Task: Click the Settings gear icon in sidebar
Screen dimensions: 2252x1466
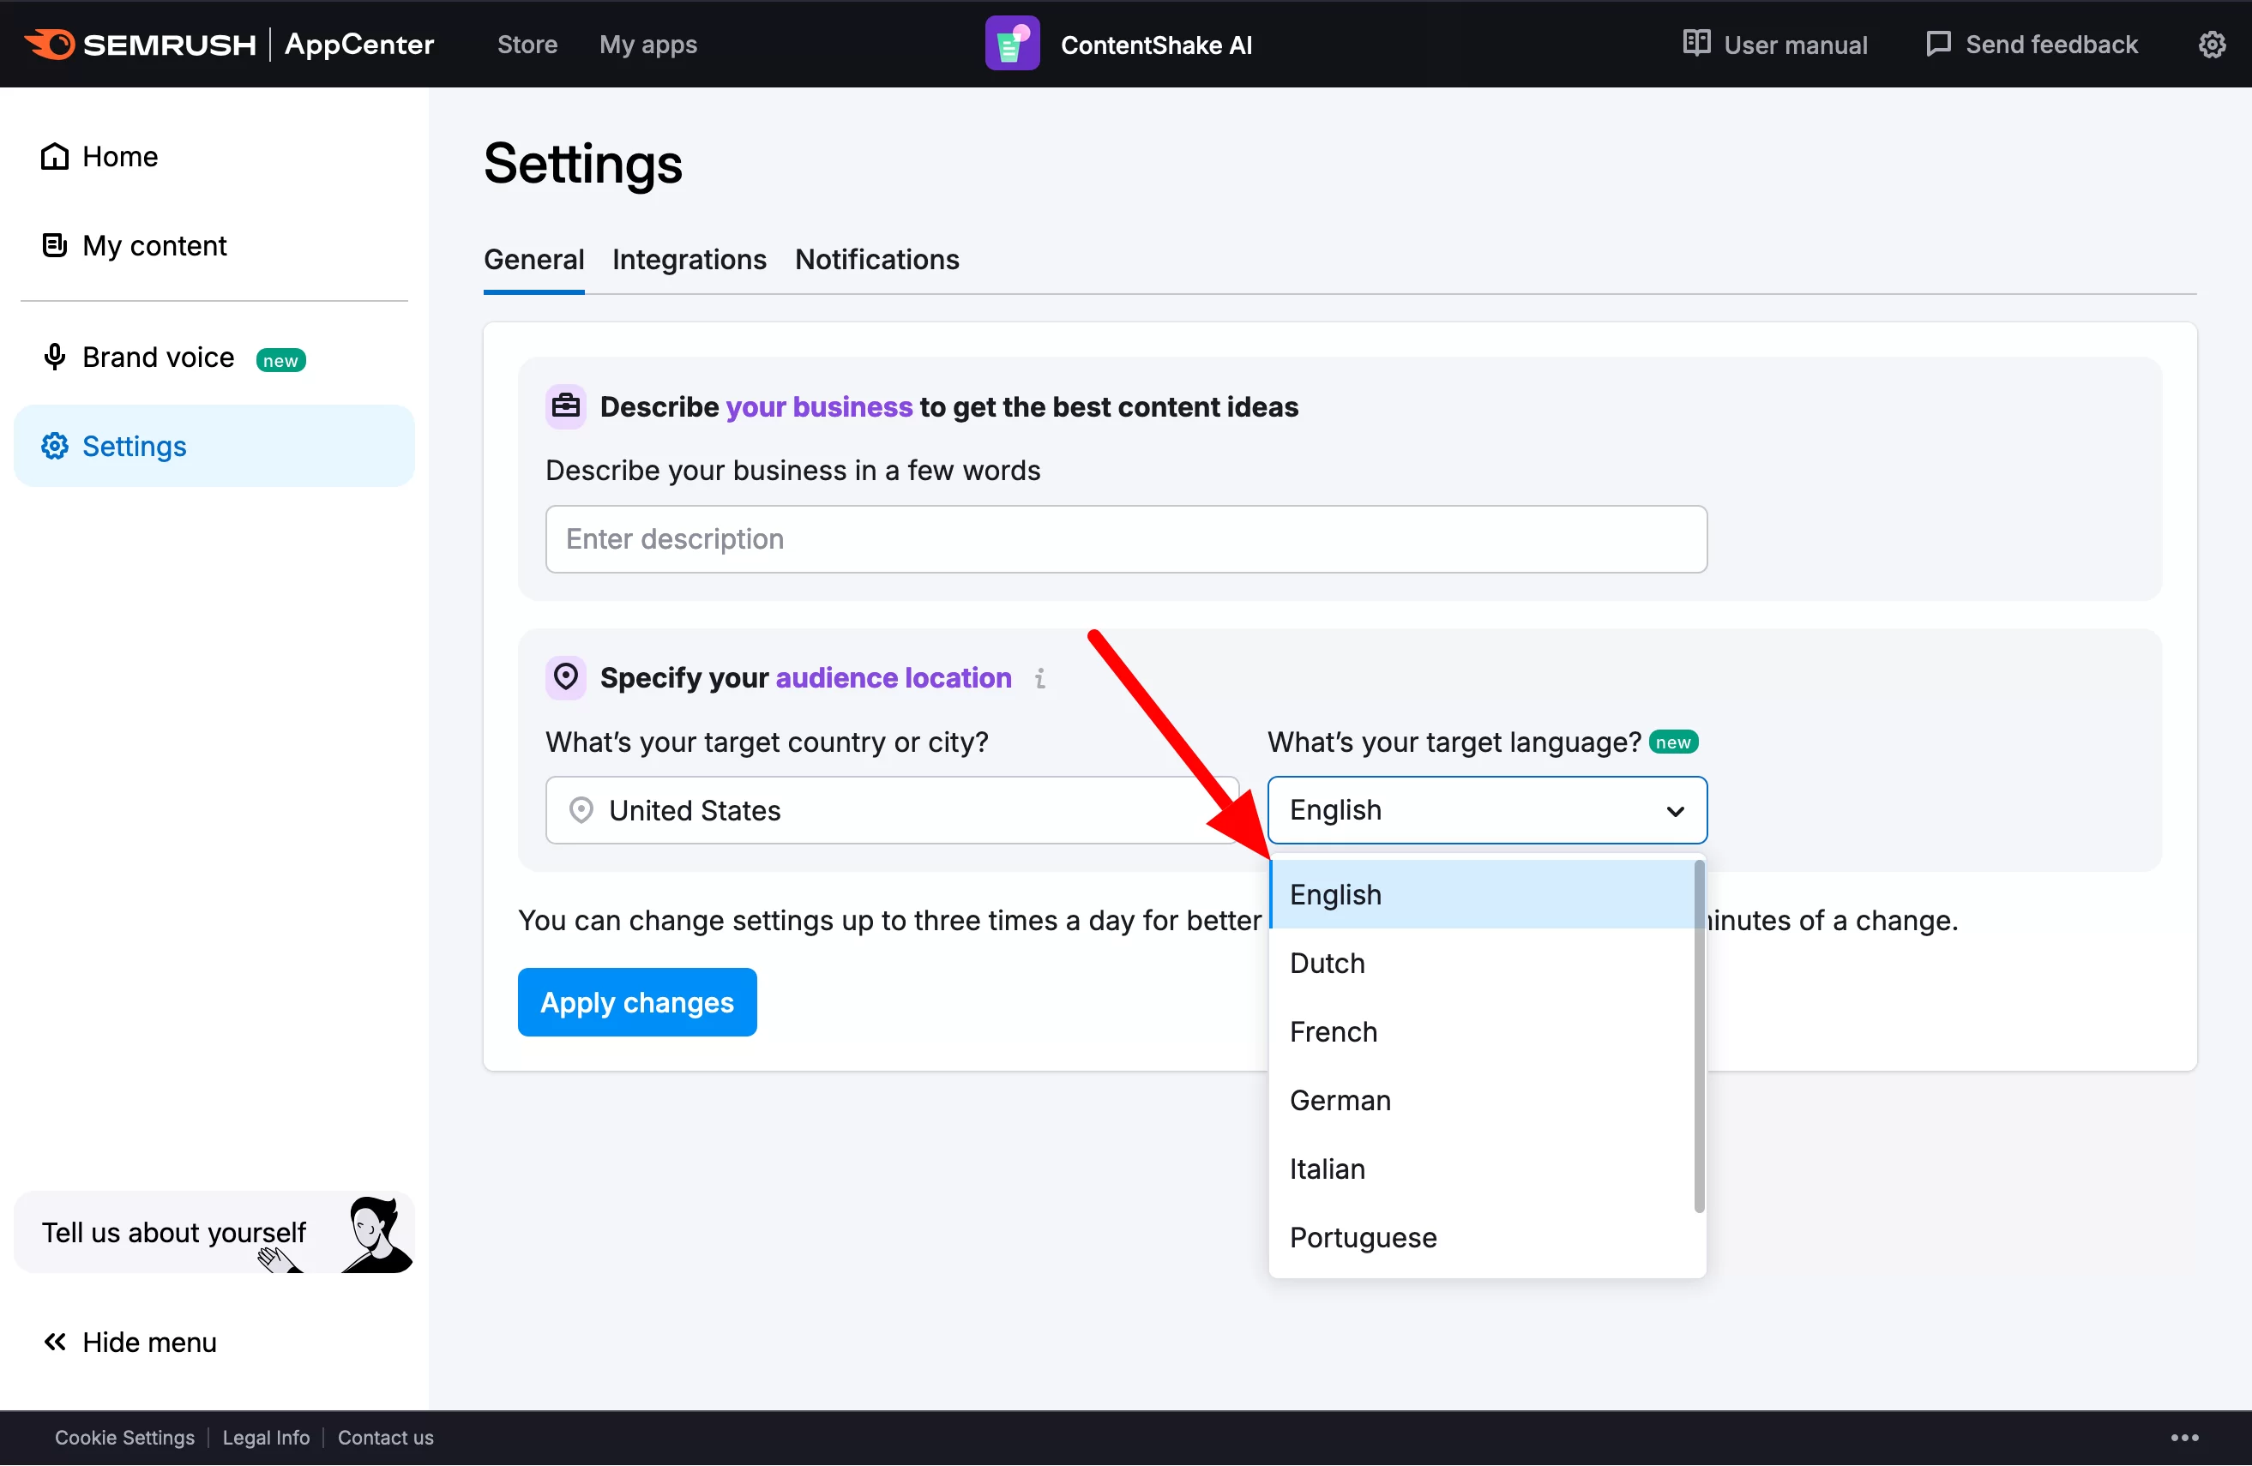Action: click(x=55, y=446)
